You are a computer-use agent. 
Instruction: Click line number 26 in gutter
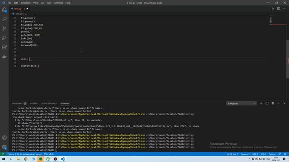coord(15,49)
